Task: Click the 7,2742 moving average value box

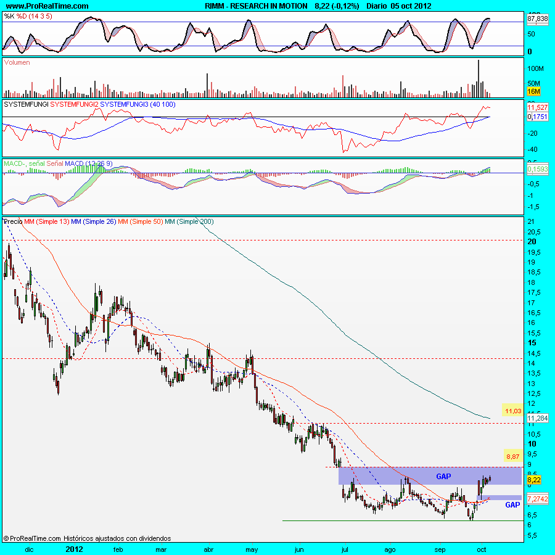Action: coord(537,499)
